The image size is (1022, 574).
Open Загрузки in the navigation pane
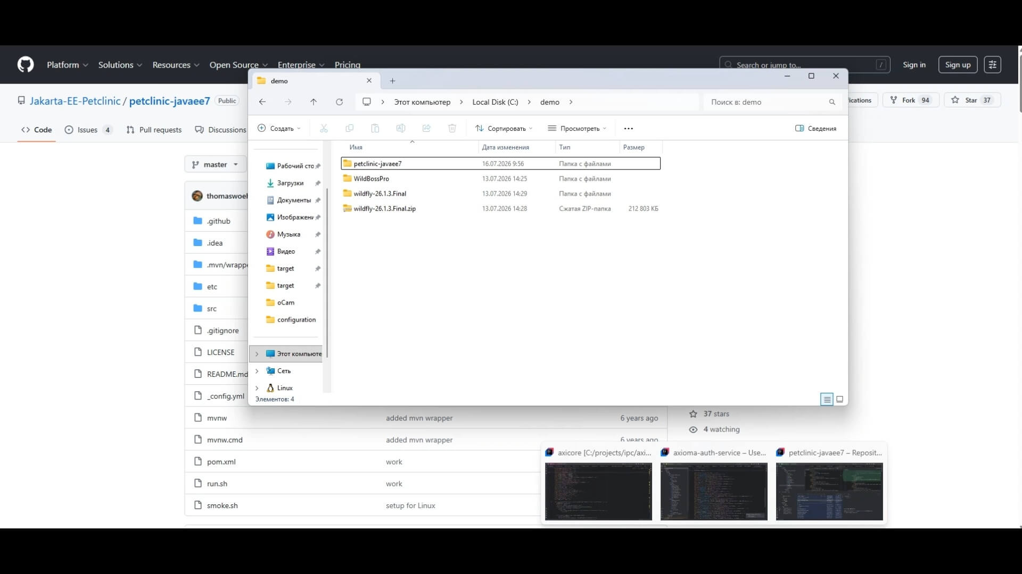[290, 183]
